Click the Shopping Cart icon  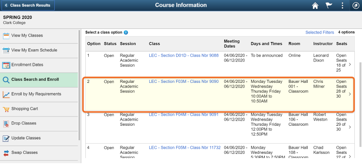pos(6,109)
